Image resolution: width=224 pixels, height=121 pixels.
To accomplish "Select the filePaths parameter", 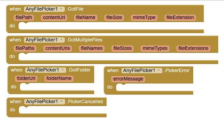I will 25,49.
